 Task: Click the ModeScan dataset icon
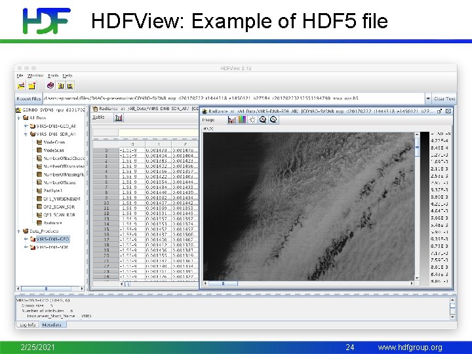(x=39, y=150)
